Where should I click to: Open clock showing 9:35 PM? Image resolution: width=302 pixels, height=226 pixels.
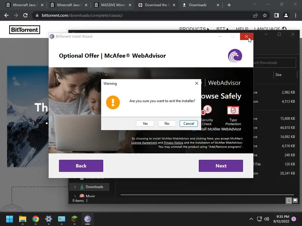(281, 219)
